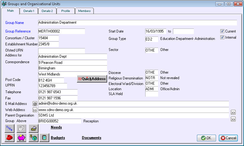The width and height of the screenshot is (244, 146).
Task: Open the USER fields icon button
Action: point(10,129)
